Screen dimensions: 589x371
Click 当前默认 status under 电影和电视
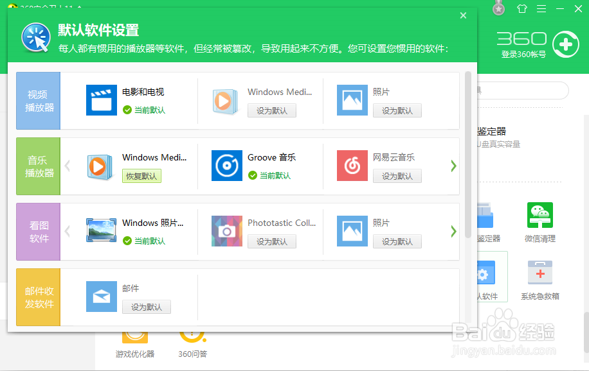(144, 110)
